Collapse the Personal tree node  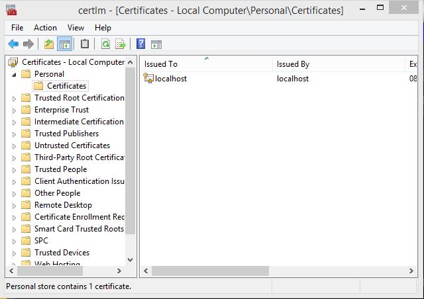click(14, 74)
